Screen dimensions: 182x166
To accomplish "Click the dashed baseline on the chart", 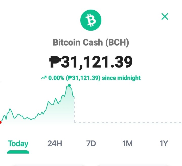I will (128, 122).
